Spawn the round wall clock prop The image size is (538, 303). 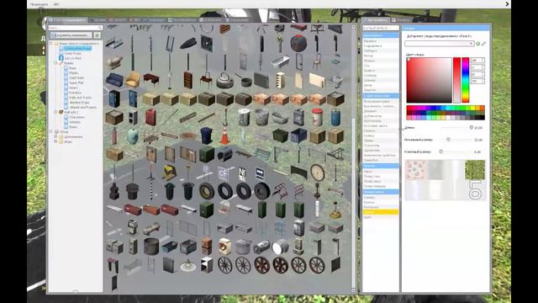click(318, 173)
